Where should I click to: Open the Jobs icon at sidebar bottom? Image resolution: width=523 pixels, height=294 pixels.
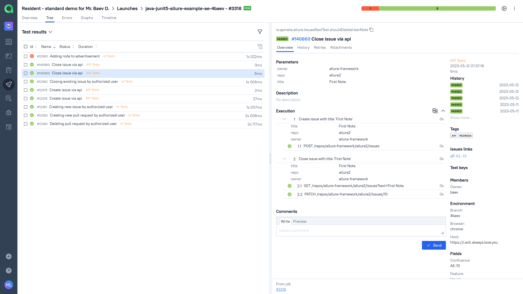[x=9, y=127]
